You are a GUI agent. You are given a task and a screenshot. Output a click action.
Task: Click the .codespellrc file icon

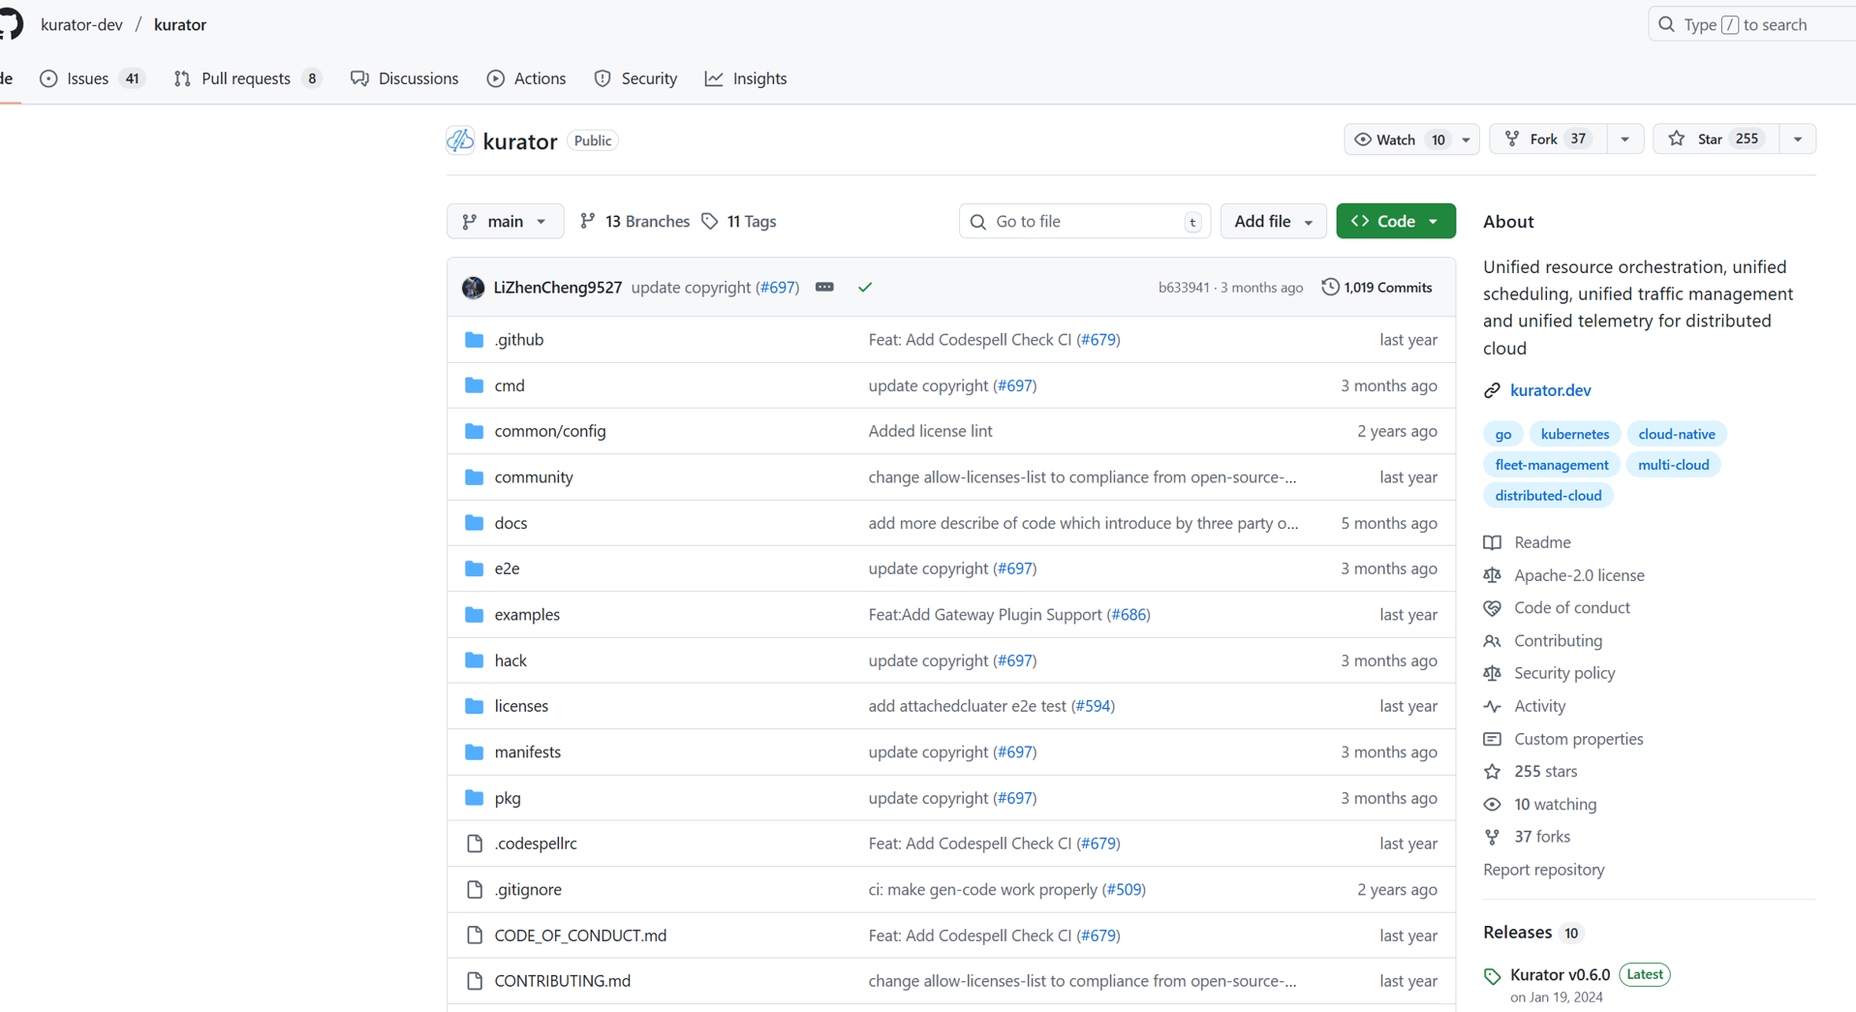[x=474, y=843]
